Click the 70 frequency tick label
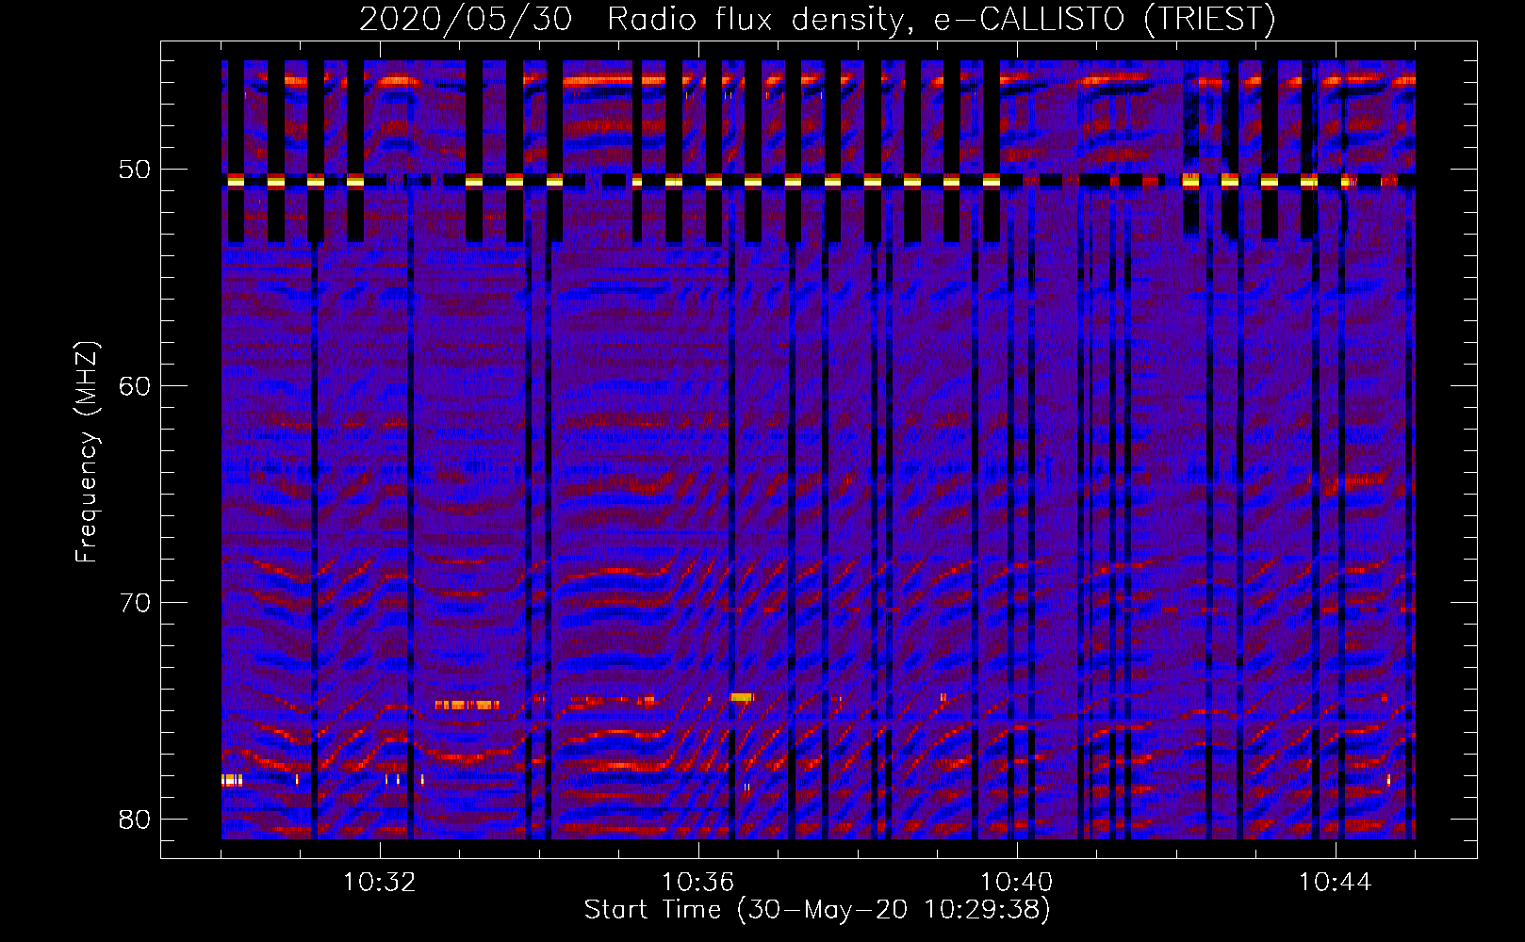This screenshot has height=942, width=1525. (x=135, y=603)
